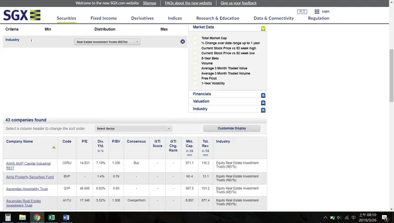394x223 pixels.
Task: Open the Securities menu
Action: [x=66, y=18]
